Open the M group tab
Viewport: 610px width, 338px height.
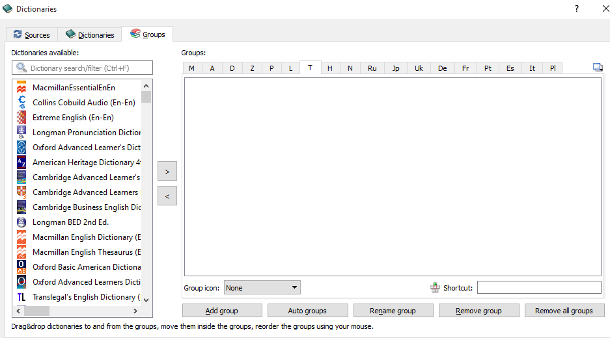click(x=192, y=68)
